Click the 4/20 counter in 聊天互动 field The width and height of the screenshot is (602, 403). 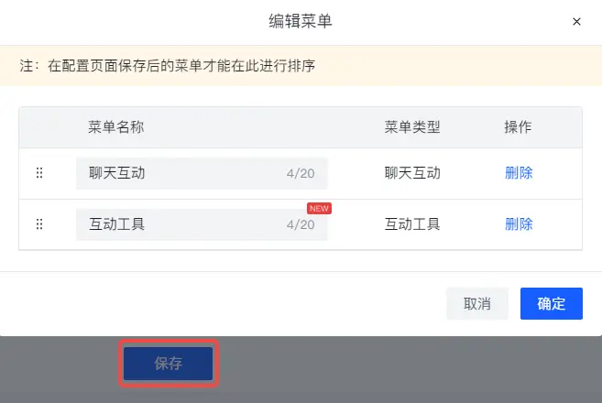click(x=301, y=173)
